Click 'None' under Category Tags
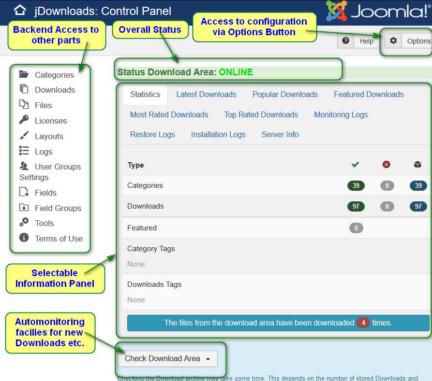This screenshot has width=432, height=381. (x=136, y=264)
